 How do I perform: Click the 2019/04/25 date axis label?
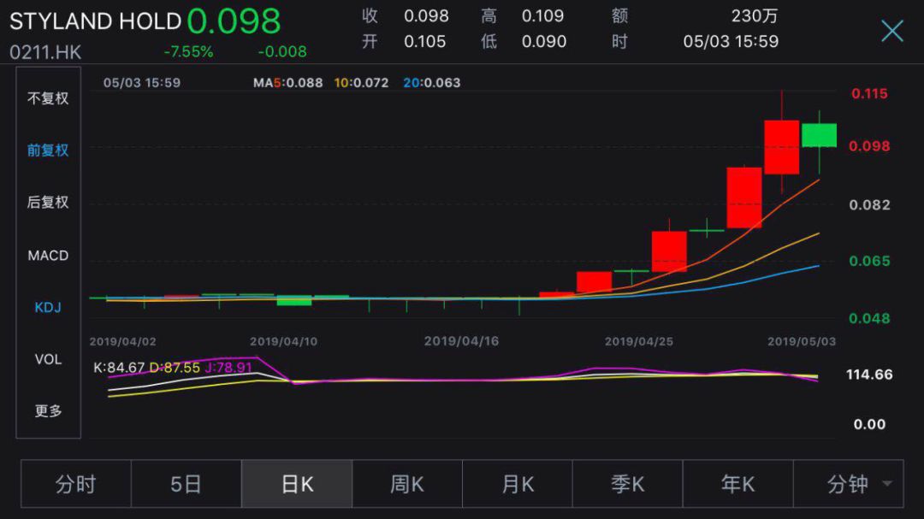click(639, 342)
